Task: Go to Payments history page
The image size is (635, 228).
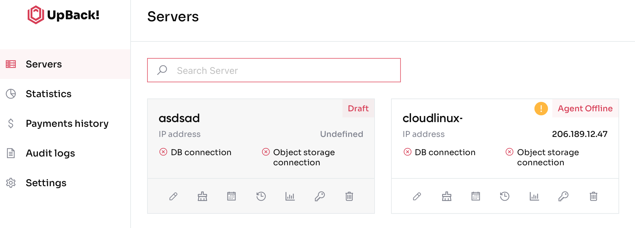Action: pos(67,123)
